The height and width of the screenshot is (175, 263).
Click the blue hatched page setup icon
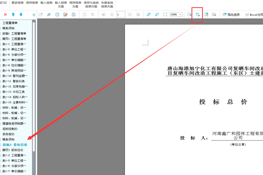tap(57, 15)
